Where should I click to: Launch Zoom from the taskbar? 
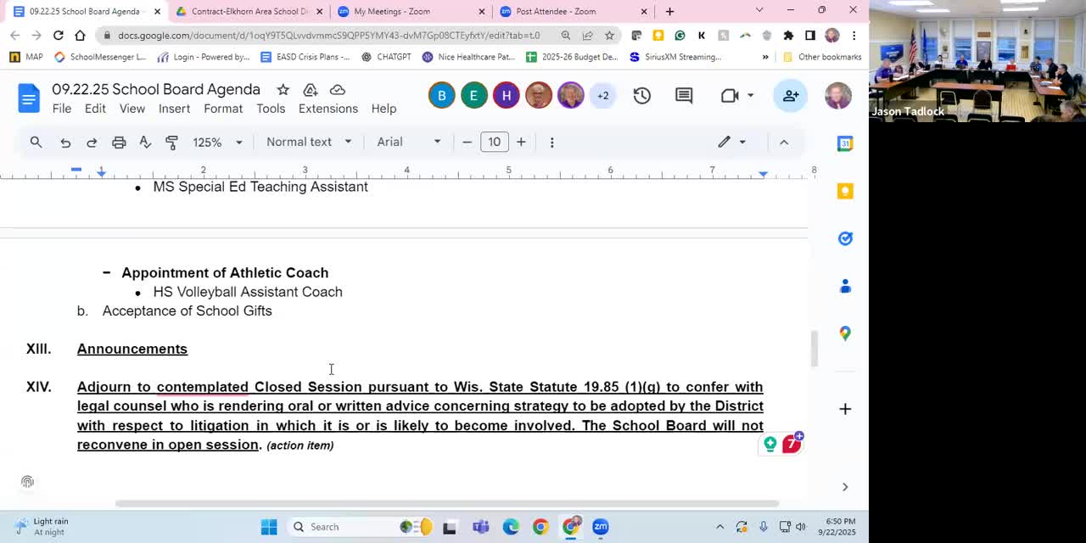tap(601, 527)
